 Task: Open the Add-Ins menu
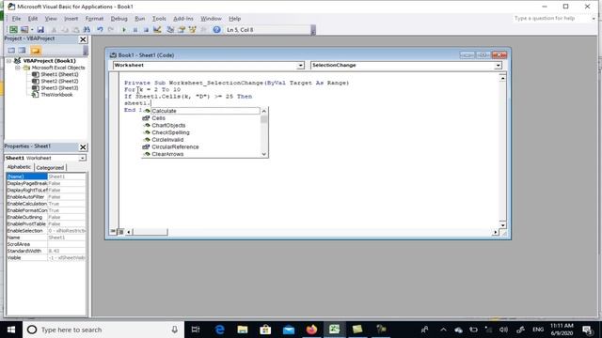tap(183, 19)
